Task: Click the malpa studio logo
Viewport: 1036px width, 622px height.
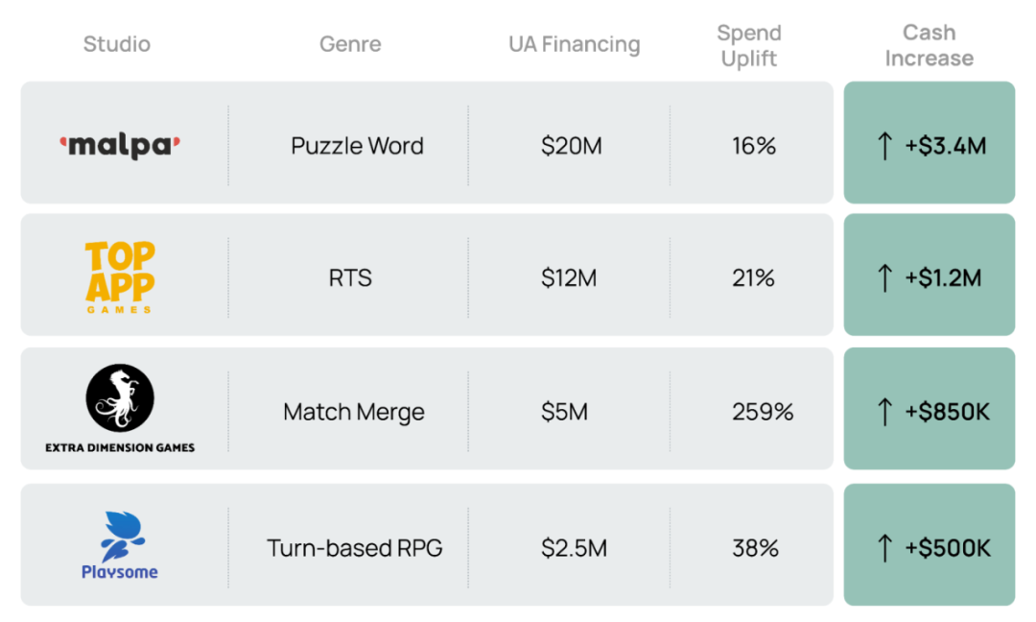Action: (120, 146)
